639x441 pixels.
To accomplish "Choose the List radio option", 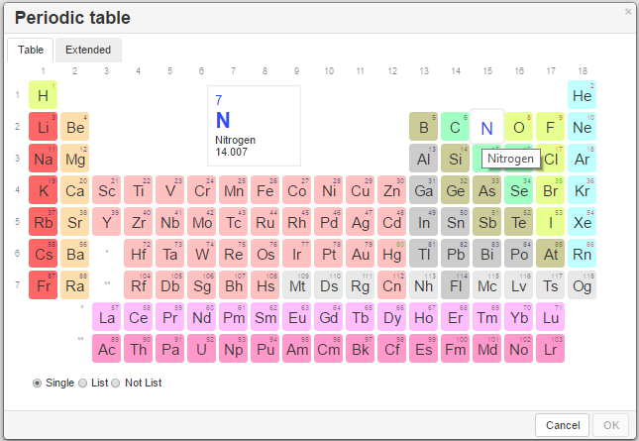I will pyautogui.click(x=83, y=383).
